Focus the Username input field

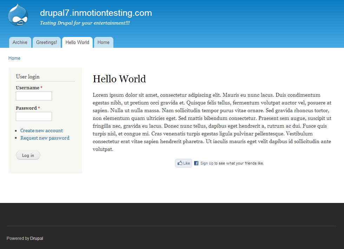click(x=34, y=96)
